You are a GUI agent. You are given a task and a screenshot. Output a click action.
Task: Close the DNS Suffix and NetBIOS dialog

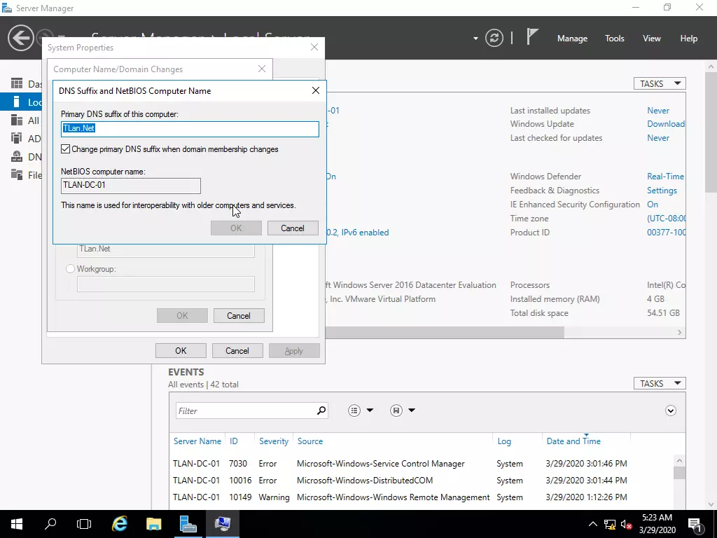click(x=316, y=90)
